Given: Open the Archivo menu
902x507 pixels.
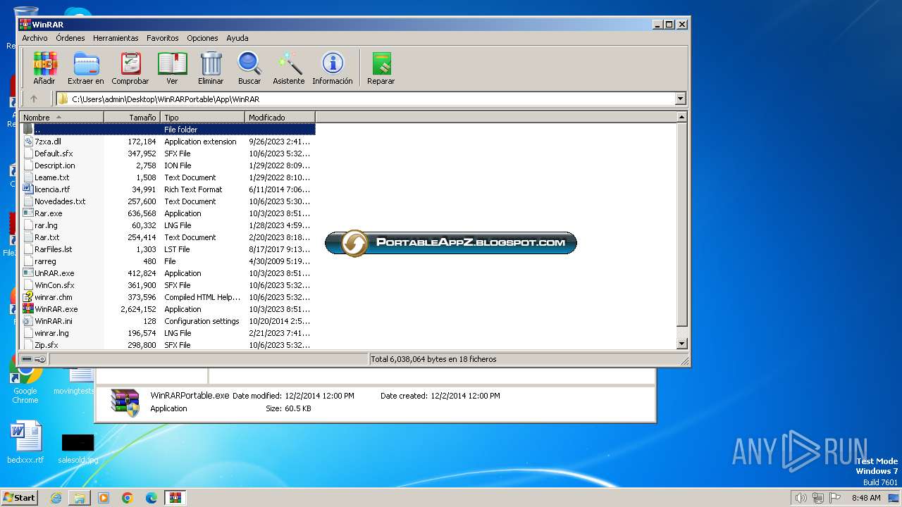Looking at the screenshot, I should click(x=35, y=38).
